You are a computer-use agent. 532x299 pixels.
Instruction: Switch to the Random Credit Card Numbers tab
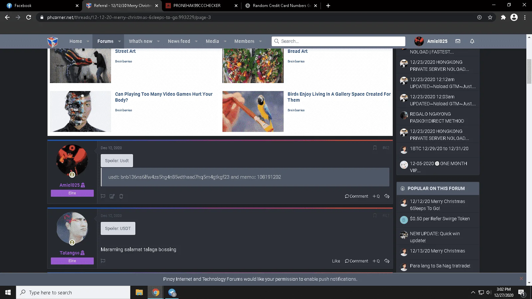tap(282, 6)
